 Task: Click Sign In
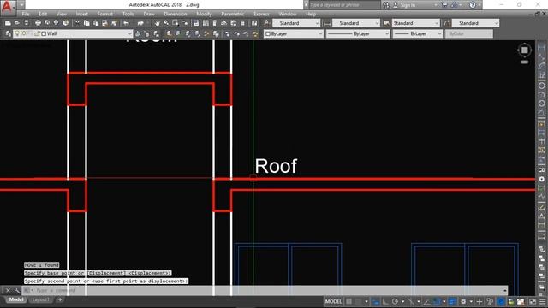click(408, 5)
